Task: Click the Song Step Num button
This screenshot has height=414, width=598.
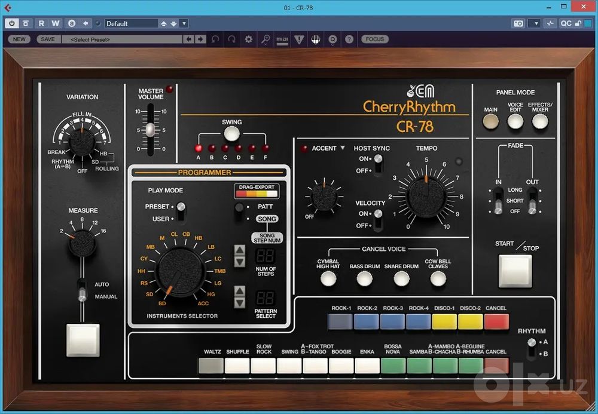Action: (x=267, y=238)
